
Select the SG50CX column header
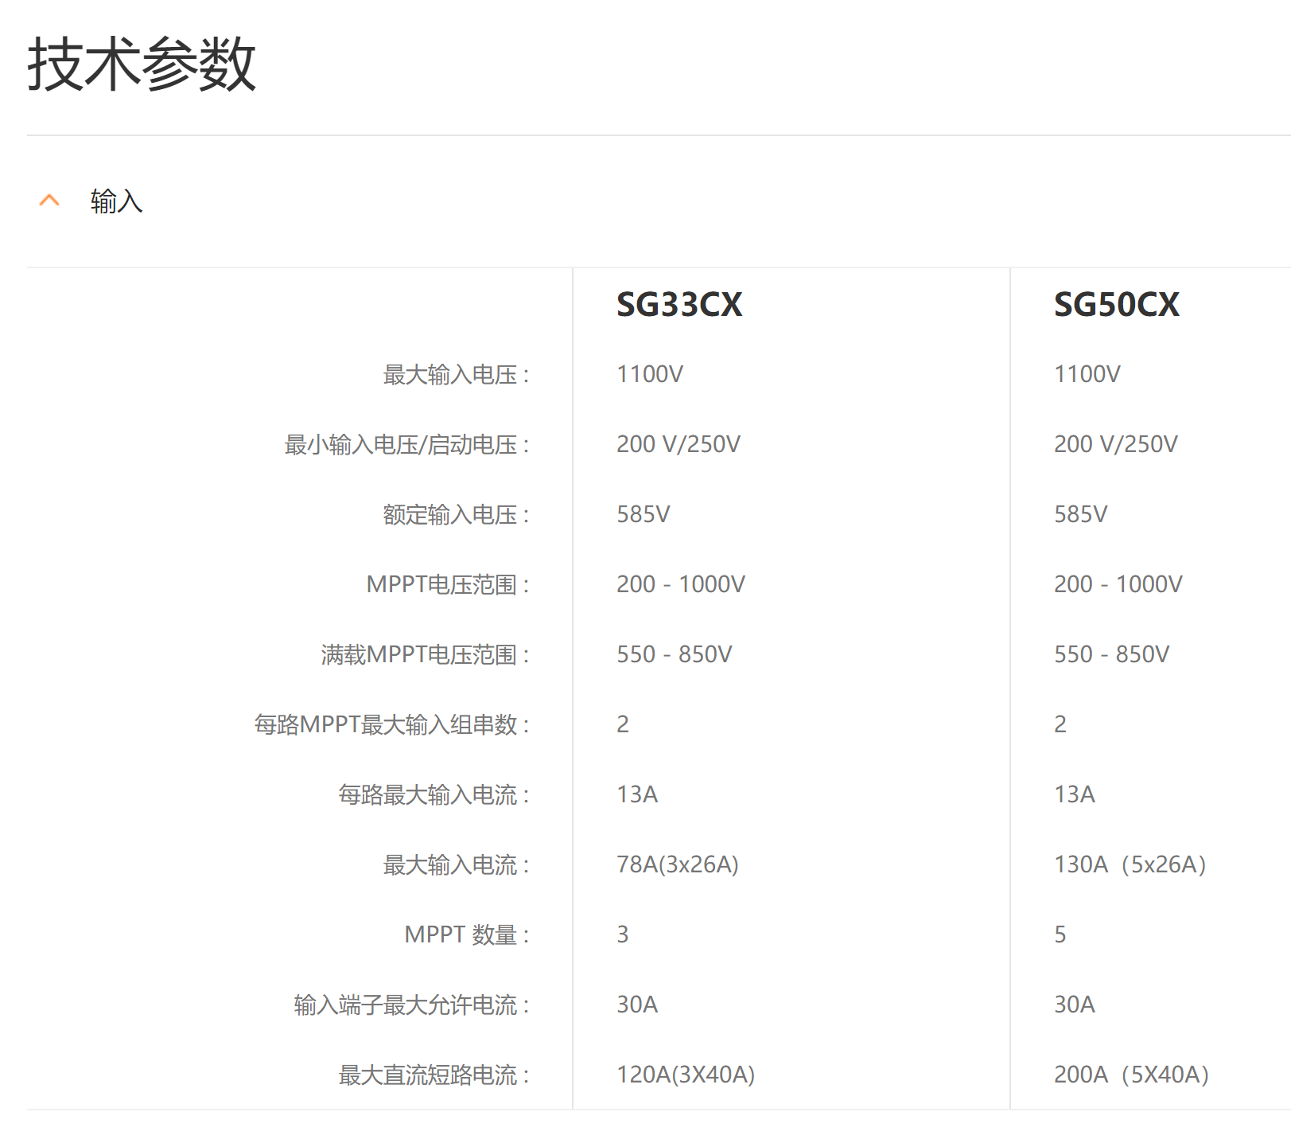pos(1116,305)
